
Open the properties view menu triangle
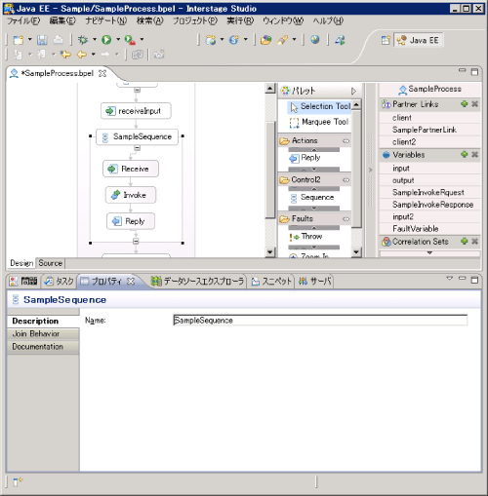tap(450, 279)
